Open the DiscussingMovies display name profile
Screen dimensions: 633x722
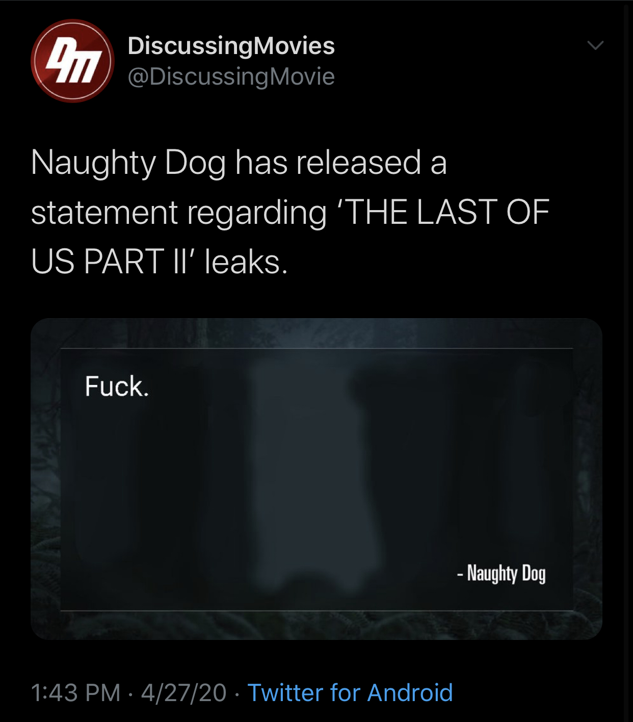pyautogui.click(x=231, y=46)
